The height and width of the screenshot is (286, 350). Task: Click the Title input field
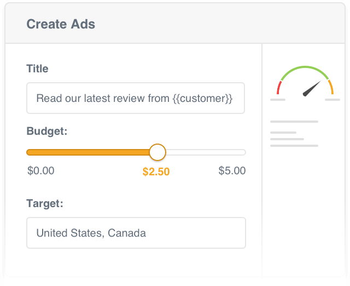(x=136, y=99)
